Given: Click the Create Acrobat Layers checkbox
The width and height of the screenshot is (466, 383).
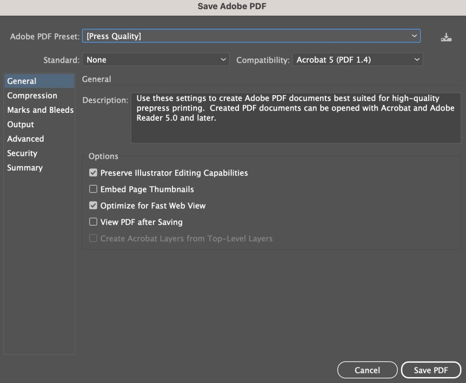Looking at the screenshot, I should (x=93, y=238).
